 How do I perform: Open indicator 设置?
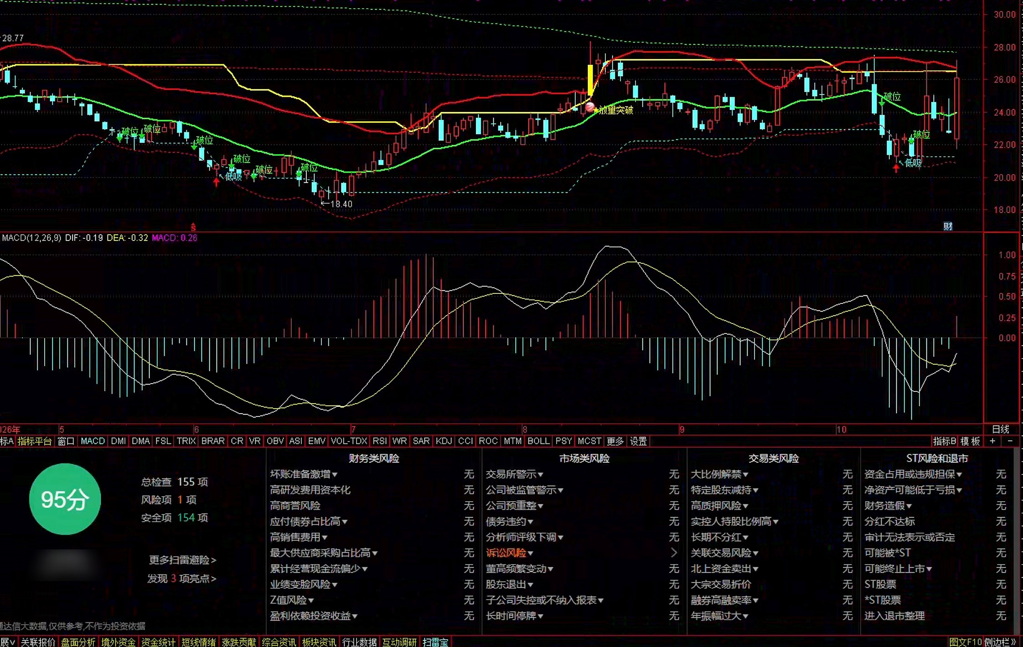coord(638,441)
